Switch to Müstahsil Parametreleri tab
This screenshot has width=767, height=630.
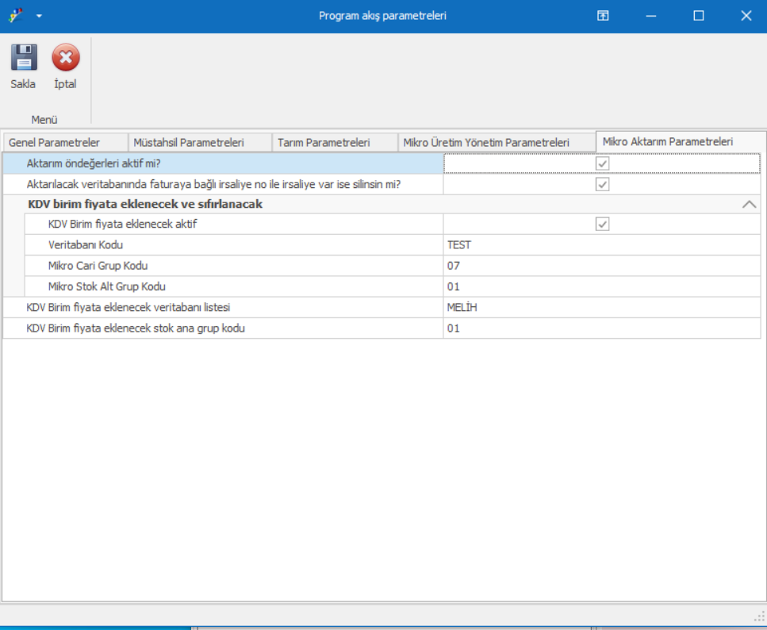(200, 143)
